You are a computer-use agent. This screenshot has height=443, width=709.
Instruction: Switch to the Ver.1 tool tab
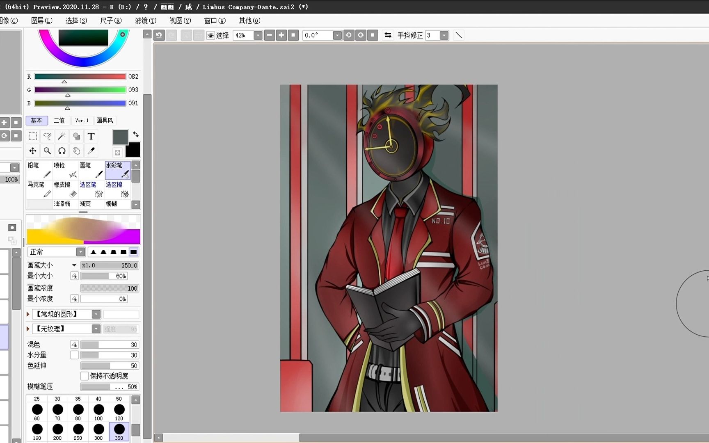tap(82, 120)
